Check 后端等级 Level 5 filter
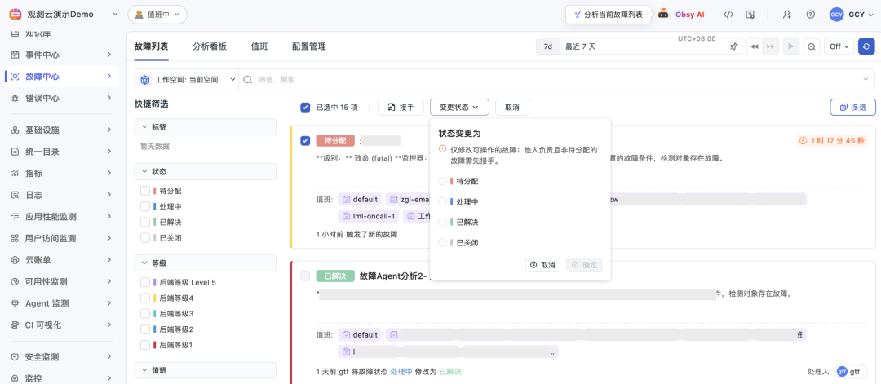Image resolution: width=881 pixels, height=384 pixels. (145, 282)
